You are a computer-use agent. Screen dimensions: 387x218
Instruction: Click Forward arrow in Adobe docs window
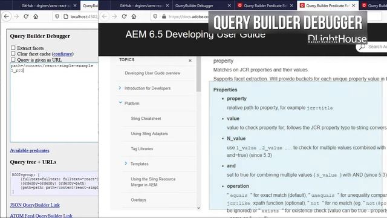pos(114,16)
